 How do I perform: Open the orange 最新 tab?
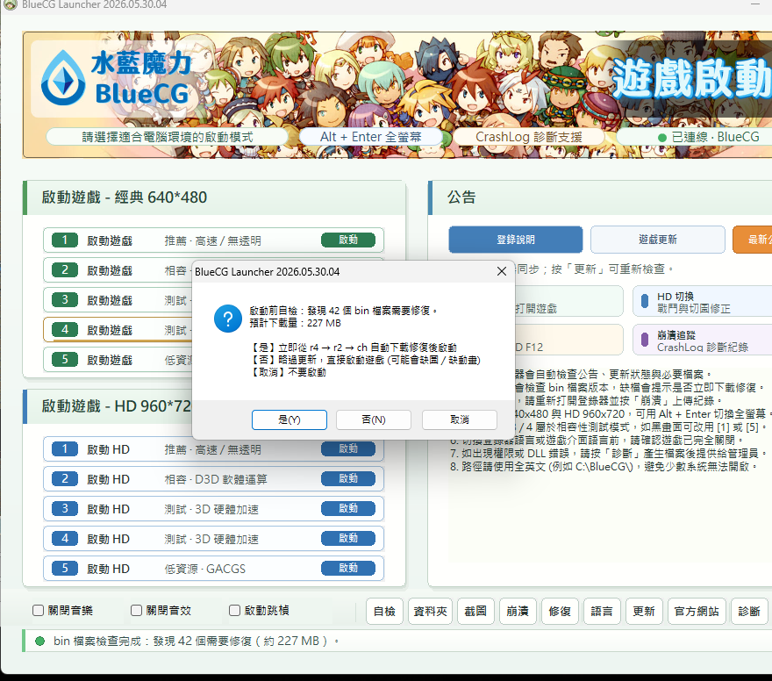(754, 240)
